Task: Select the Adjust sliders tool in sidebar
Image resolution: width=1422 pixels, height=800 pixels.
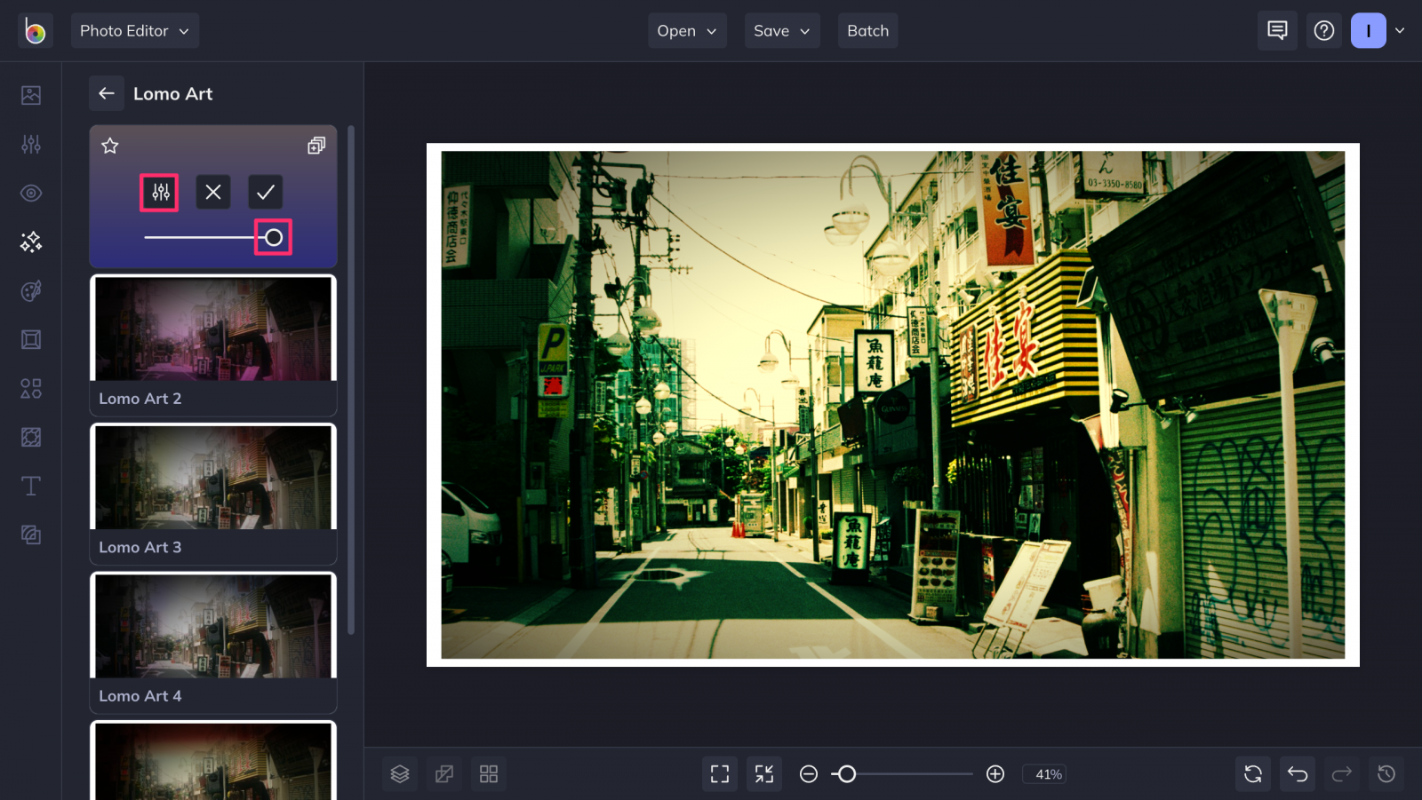Action: pyautogui.click(x=31, y=144)
